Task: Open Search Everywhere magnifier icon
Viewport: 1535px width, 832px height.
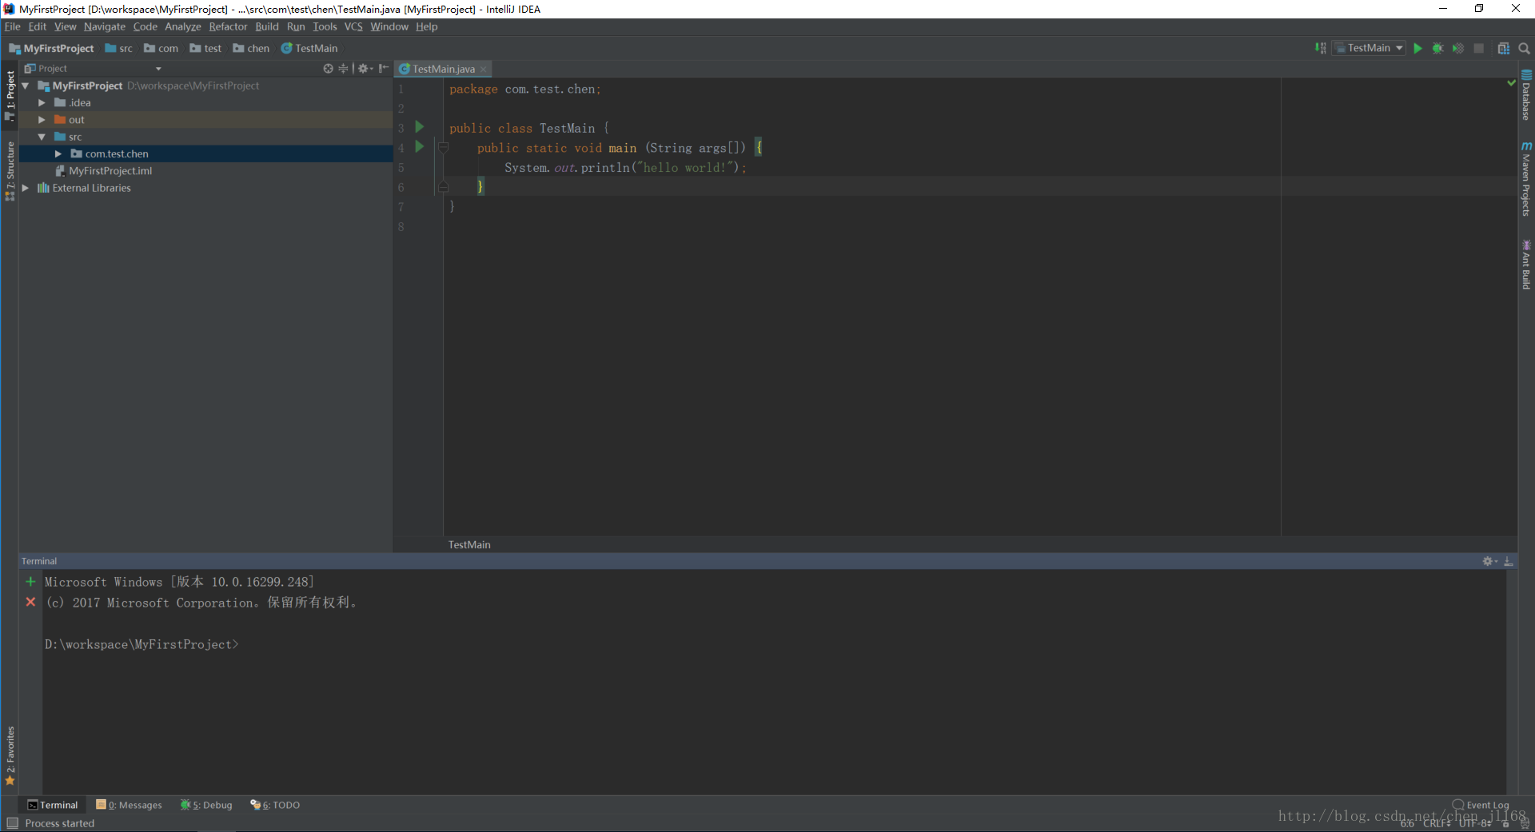Action: (x=1524, y=49)
